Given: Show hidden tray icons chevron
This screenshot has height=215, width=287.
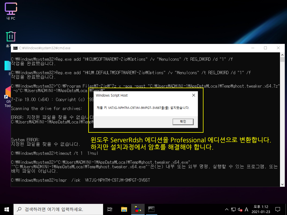Looking at the screenshot, I should tap(226, 209).
